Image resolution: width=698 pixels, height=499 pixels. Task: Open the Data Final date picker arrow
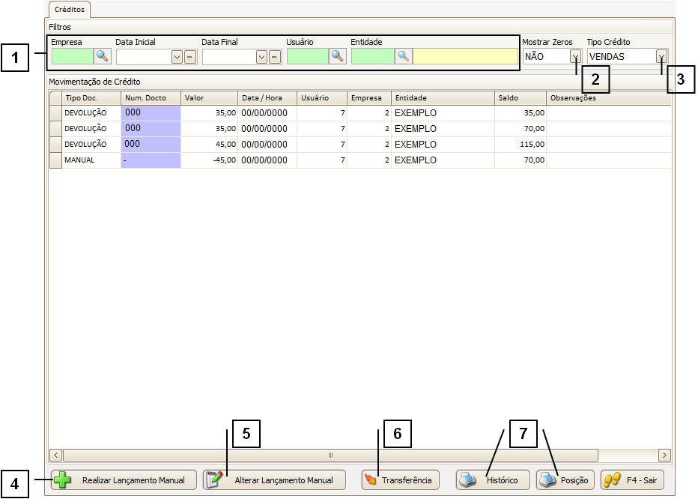261,56
